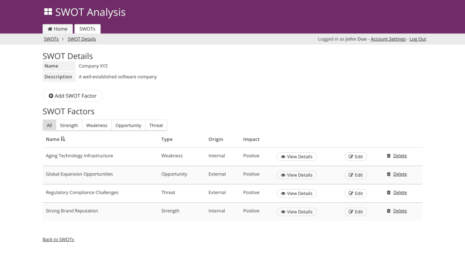View details of Strong Brand Reputation
The image size is (465, 273).
297,212
